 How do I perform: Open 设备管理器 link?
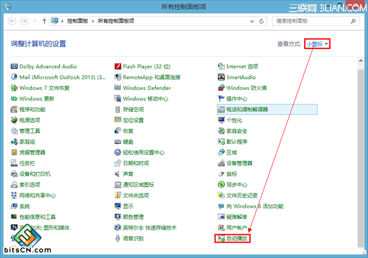239,163
